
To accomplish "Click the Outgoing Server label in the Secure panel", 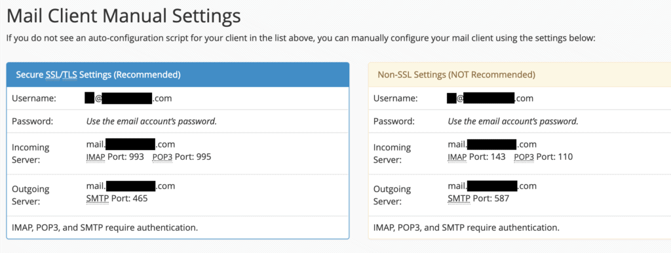I will 30,195.
